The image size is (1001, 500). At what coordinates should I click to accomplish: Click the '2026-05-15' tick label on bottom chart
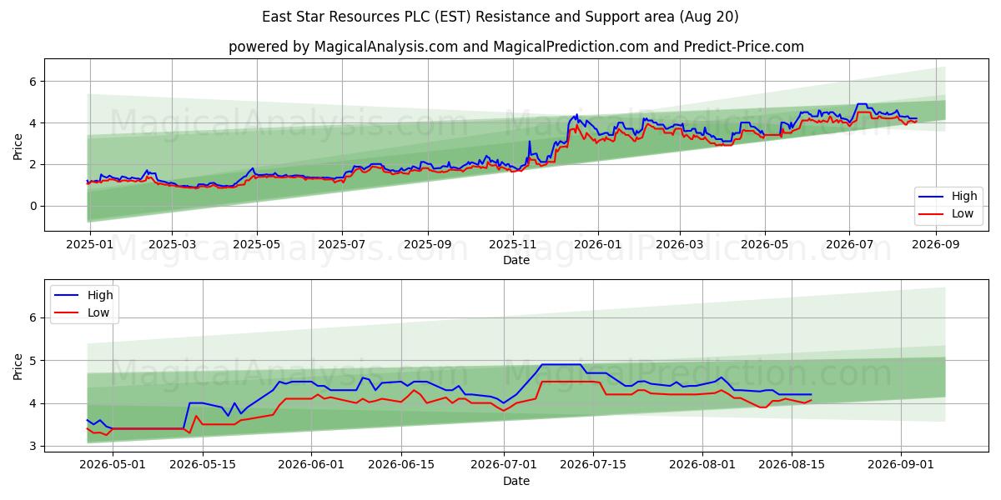[x=204, y=465]
